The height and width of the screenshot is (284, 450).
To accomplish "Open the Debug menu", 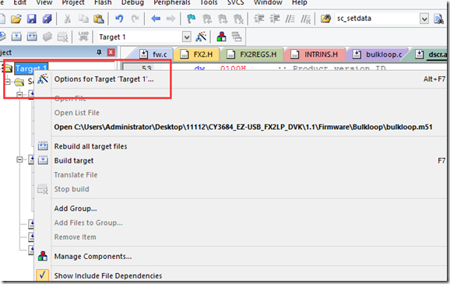I will [132, 2].
